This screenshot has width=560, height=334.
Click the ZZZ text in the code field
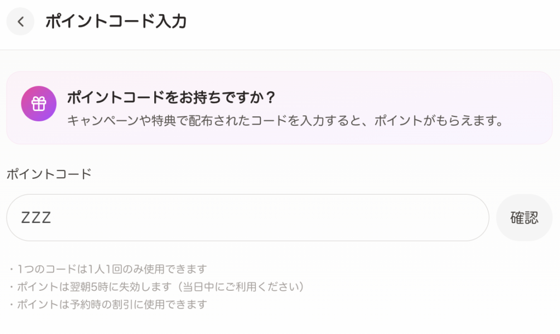tap(36, 218)
